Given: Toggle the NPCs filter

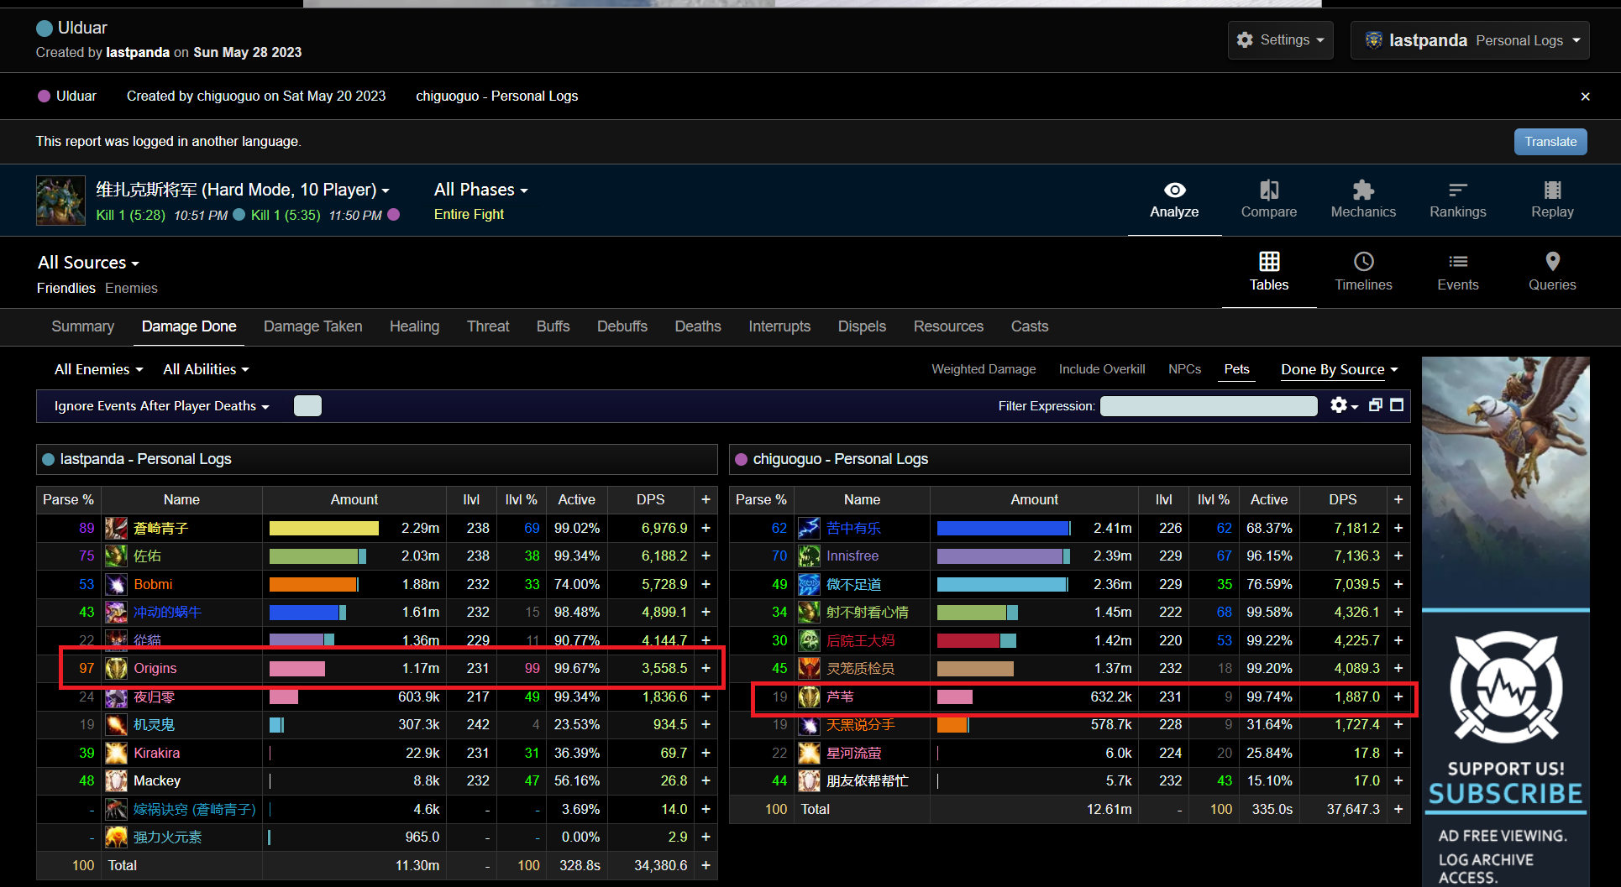Looking at the screenshot, I should coord(1184,369).
